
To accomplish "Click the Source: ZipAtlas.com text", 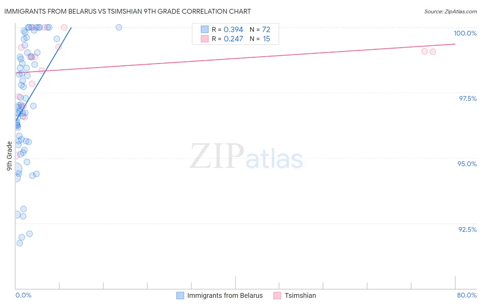I will [450, 11].
